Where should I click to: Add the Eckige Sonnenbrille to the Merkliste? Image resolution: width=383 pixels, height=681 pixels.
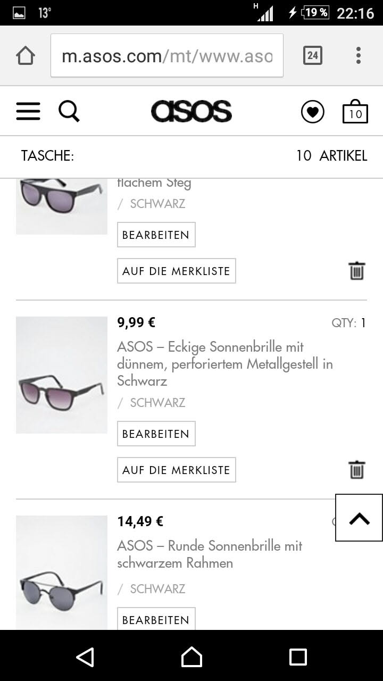point(176,470)
